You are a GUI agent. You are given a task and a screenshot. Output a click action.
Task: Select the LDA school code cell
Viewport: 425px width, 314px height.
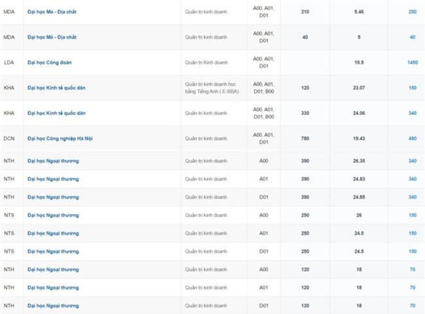coord(9,62)
